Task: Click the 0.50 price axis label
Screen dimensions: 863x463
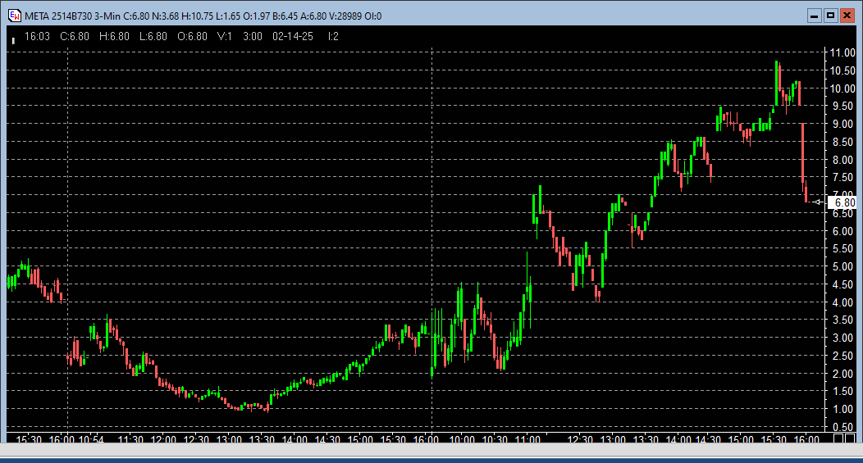Action: click(842, 427)
